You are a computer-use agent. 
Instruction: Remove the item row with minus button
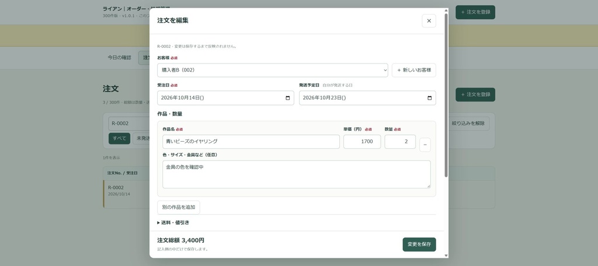coord(425,145)
